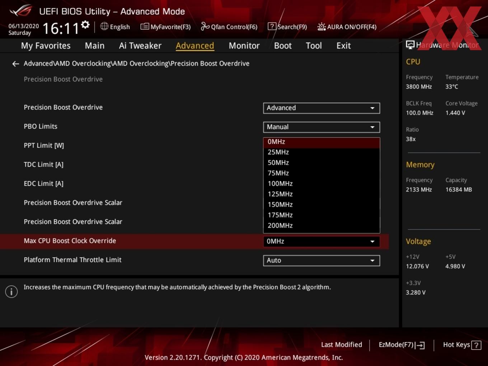Click the globe language icon
The image size is (488, 366).
[104, 26]
